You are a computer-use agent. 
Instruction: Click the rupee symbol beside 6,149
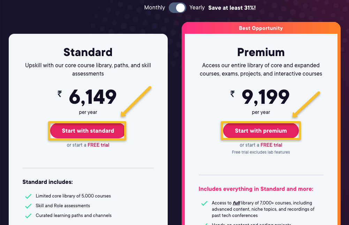click(59, 94)
